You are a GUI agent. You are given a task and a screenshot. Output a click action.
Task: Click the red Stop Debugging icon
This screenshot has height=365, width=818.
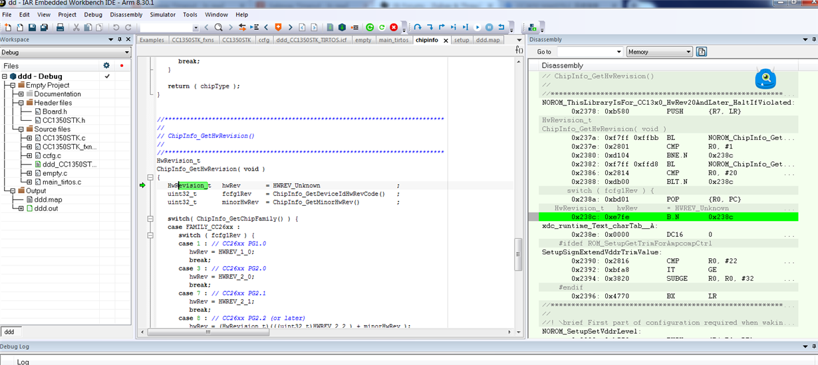pos(394,27)
